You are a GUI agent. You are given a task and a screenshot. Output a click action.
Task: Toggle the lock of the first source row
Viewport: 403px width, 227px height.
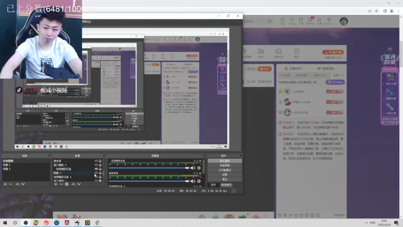[100, 161]
